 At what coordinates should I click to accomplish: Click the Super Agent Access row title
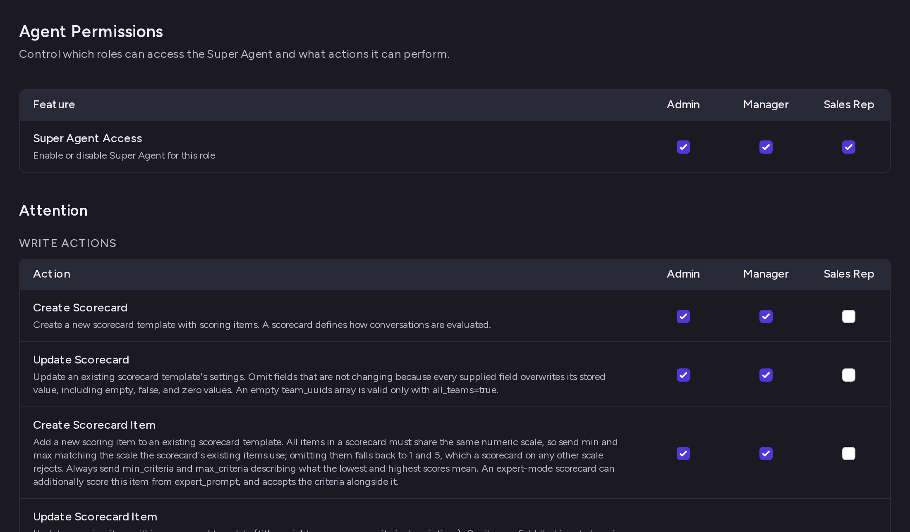pos(88,138)
